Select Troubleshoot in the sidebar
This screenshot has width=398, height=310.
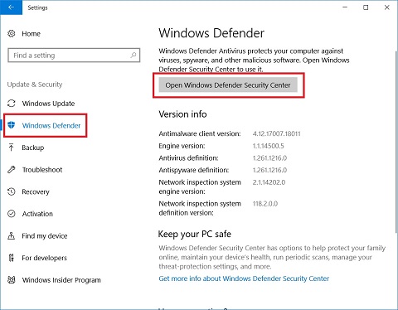[42, 170]
